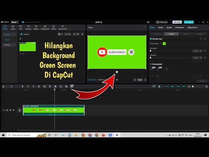
Task: Toggle the first teal snapping button in timeline
Action: pyautogui.click(x=167, y=86)
